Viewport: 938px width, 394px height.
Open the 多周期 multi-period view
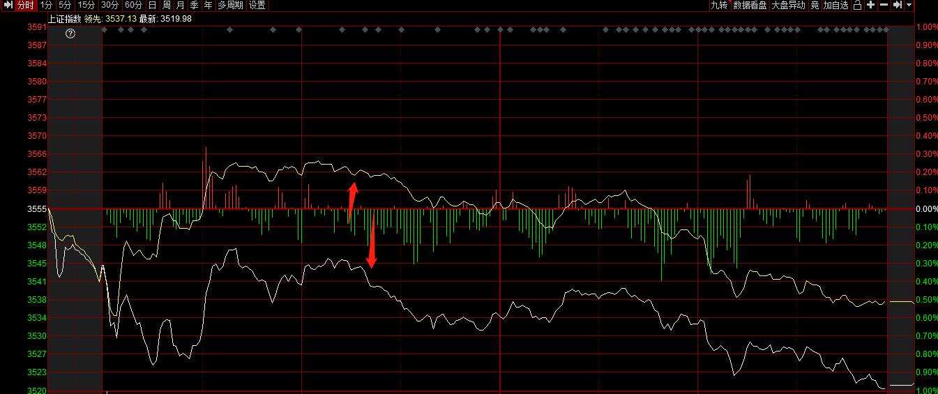point(230,5)
